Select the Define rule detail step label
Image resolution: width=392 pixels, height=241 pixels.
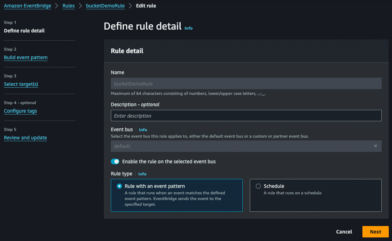tap(24, 31)
